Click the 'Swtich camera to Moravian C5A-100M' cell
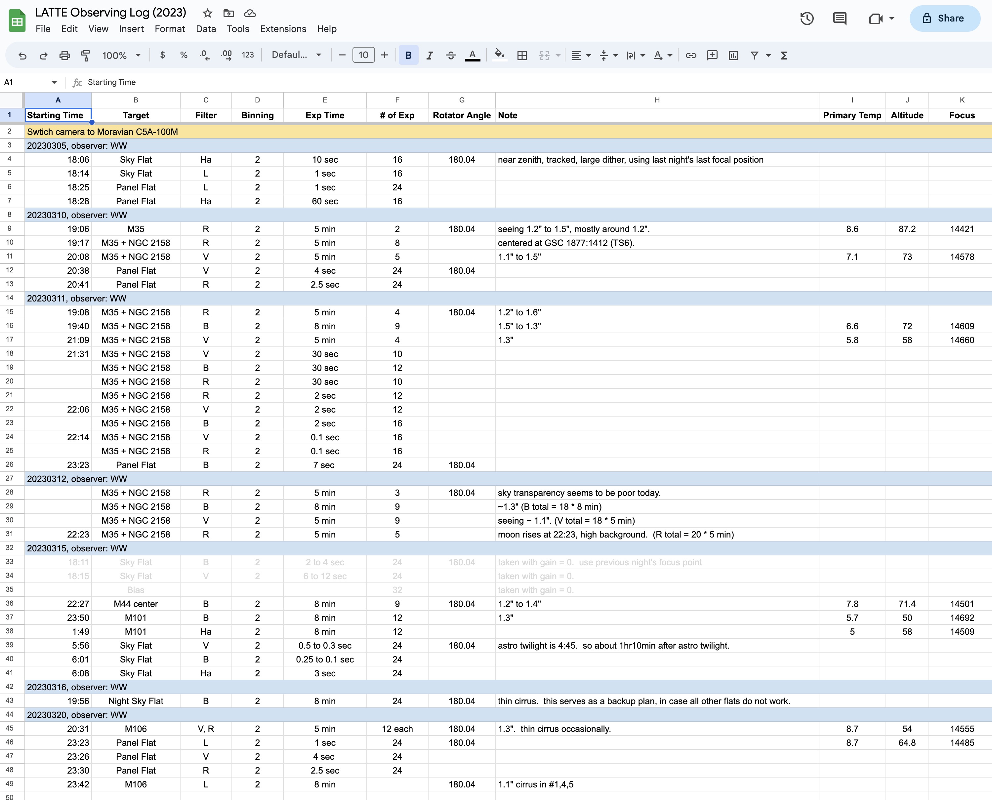 click(508, 132)
